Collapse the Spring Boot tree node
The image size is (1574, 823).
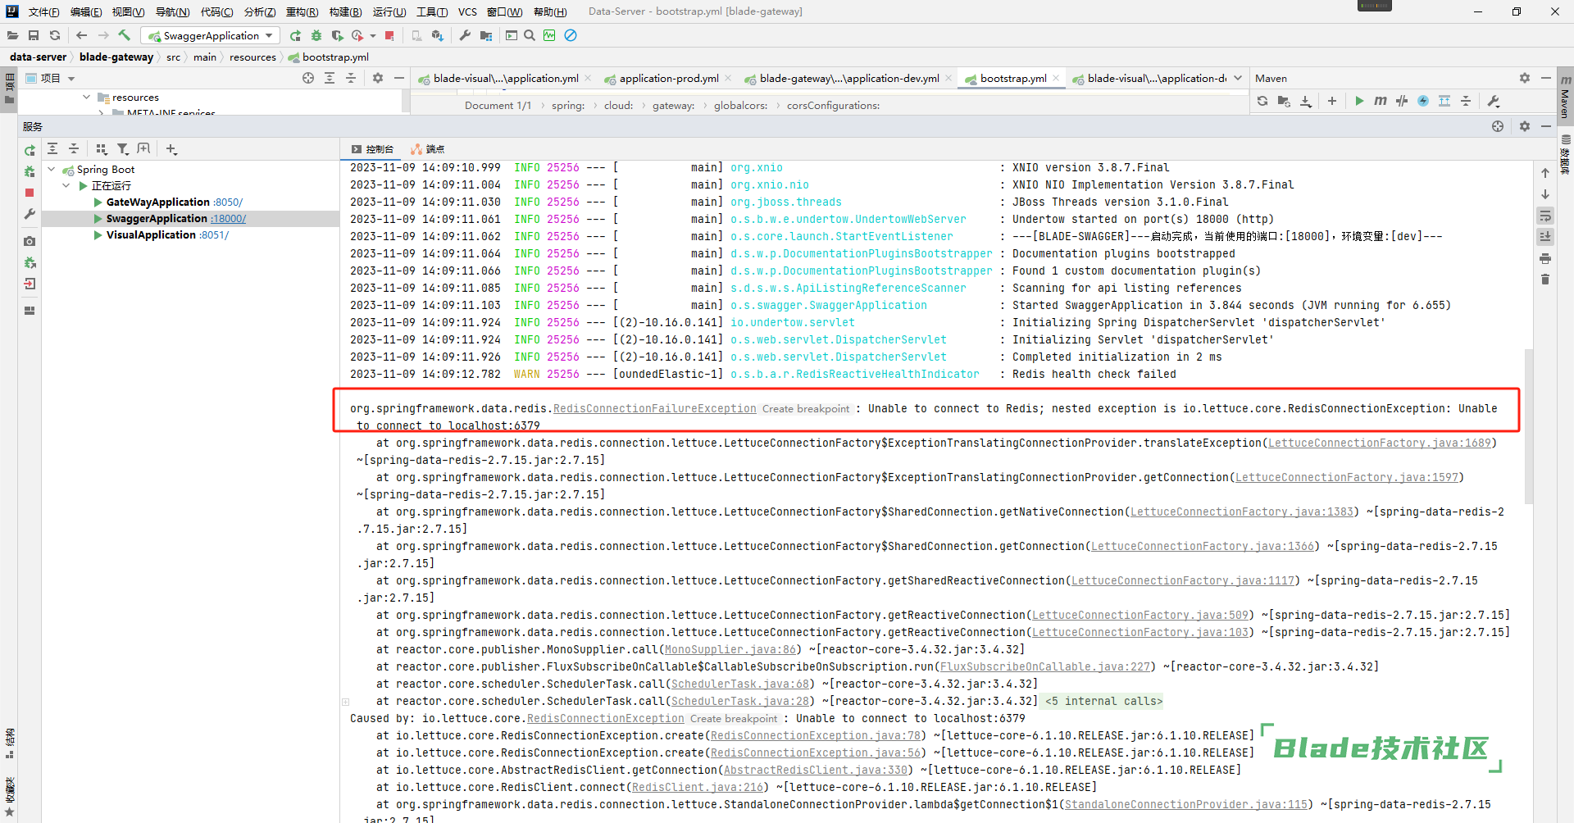52,170
